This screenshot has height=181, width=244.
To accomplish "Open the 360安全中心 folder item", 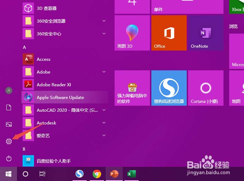I will coord(65,34).
